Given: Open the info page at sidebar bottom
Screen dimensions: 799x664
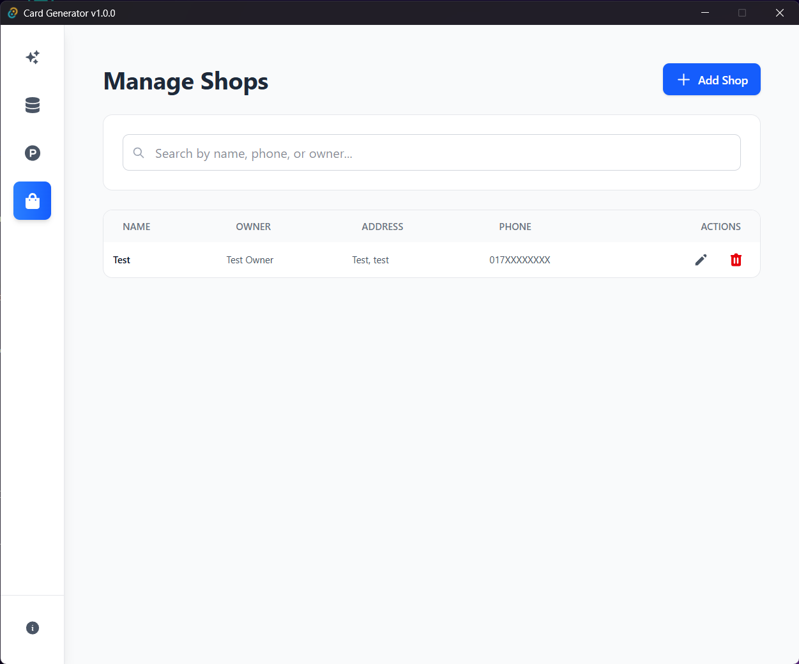Looking at the screenshot, I should click(33, 628).
